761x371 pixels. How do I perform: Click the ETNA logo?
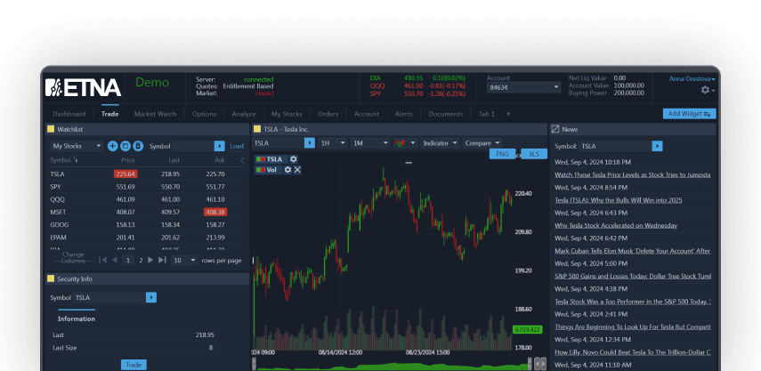(83, 88)
